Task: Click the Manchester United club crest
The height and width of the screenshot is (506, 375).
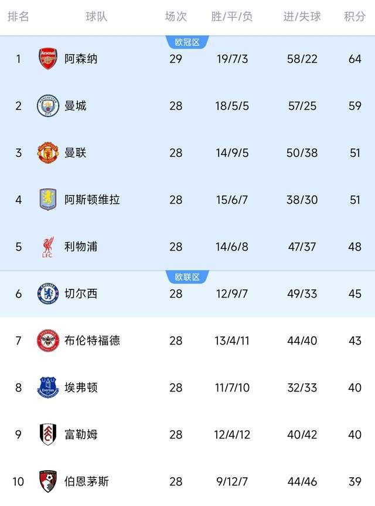Action: pyautogui.click(x=48, y=153)
